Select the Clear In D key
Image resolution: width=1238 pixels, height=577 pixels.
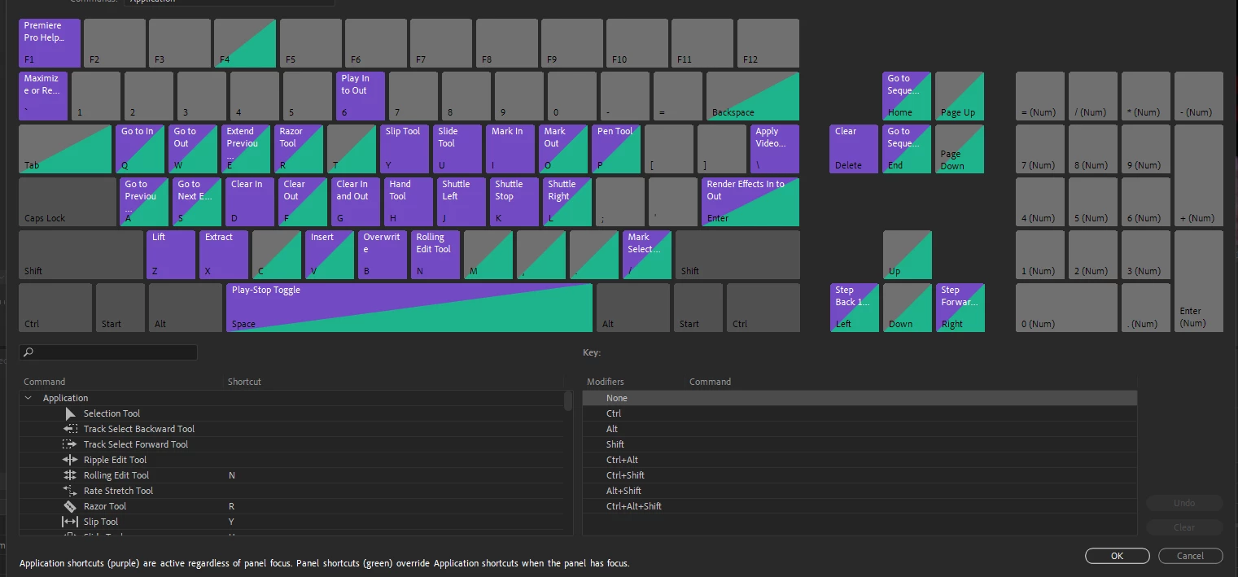pos(250,202)
